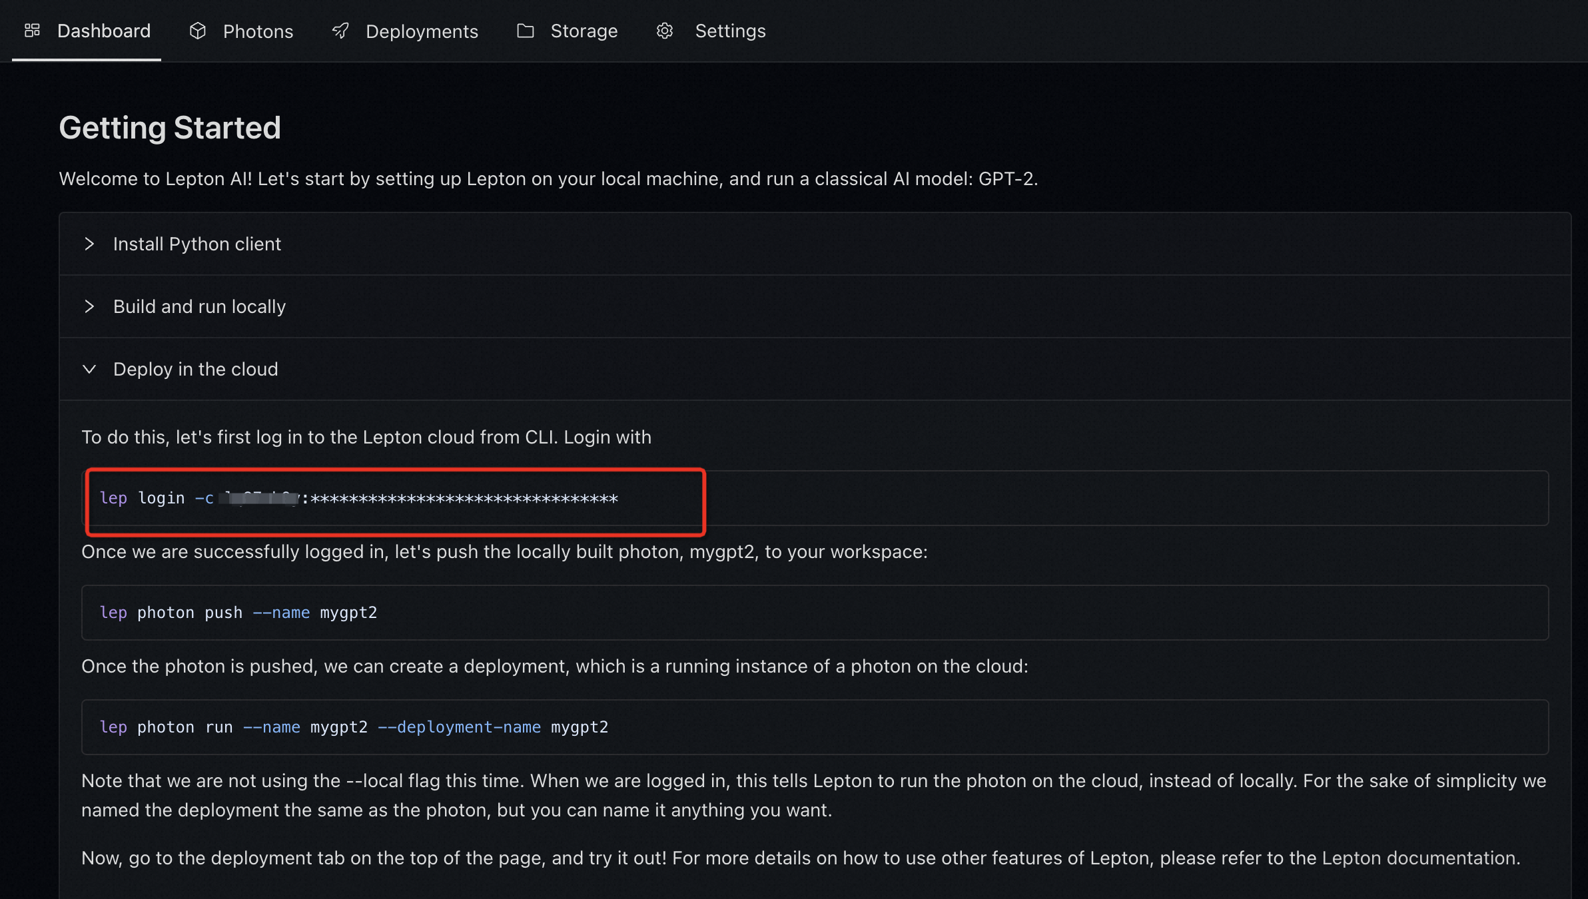Expand Install Python client chevron
This screenshot has width=1588, height=899.
click(x=89, y=244)
